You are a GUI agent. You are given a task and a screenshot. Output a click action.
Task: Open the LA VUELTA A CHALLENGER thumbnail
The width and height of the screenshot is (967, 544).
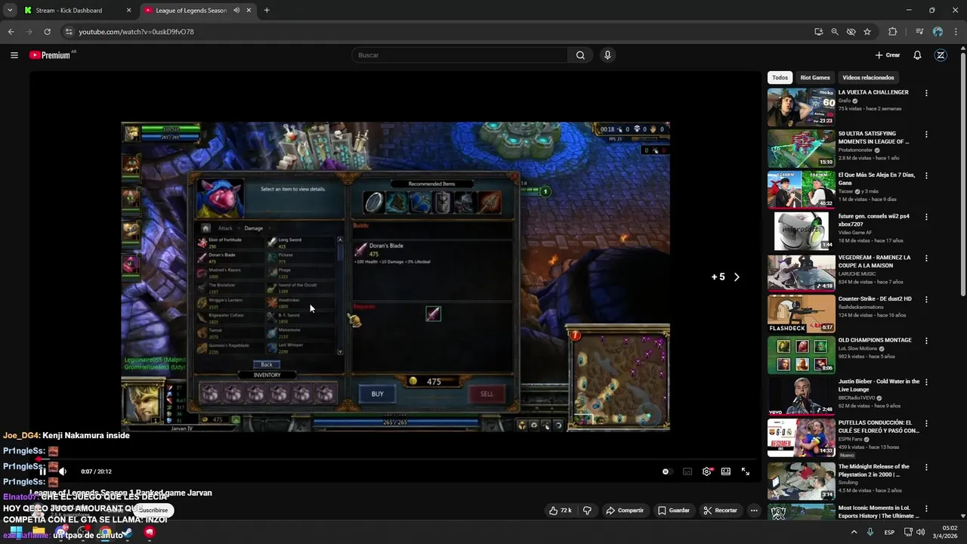point(802,107)
